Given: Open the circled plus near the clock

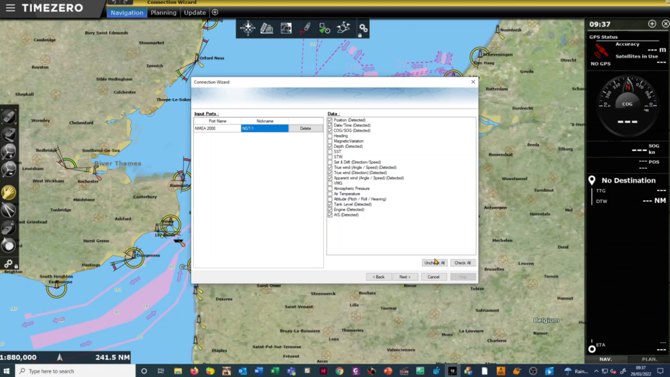Looking at the screenshot, I should pyautogui.click(x=652, y=23).
